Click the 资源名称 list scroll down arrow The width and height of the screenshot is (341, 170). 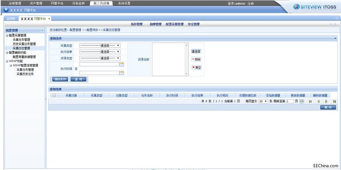coord(186,74)
